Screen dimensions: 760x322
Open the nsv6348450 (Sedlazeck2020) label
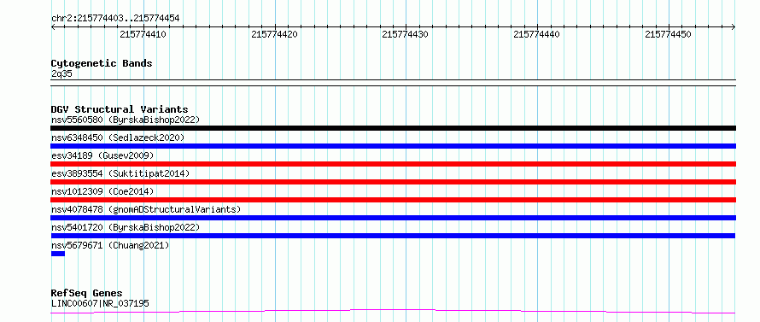(x=118, y=138)
